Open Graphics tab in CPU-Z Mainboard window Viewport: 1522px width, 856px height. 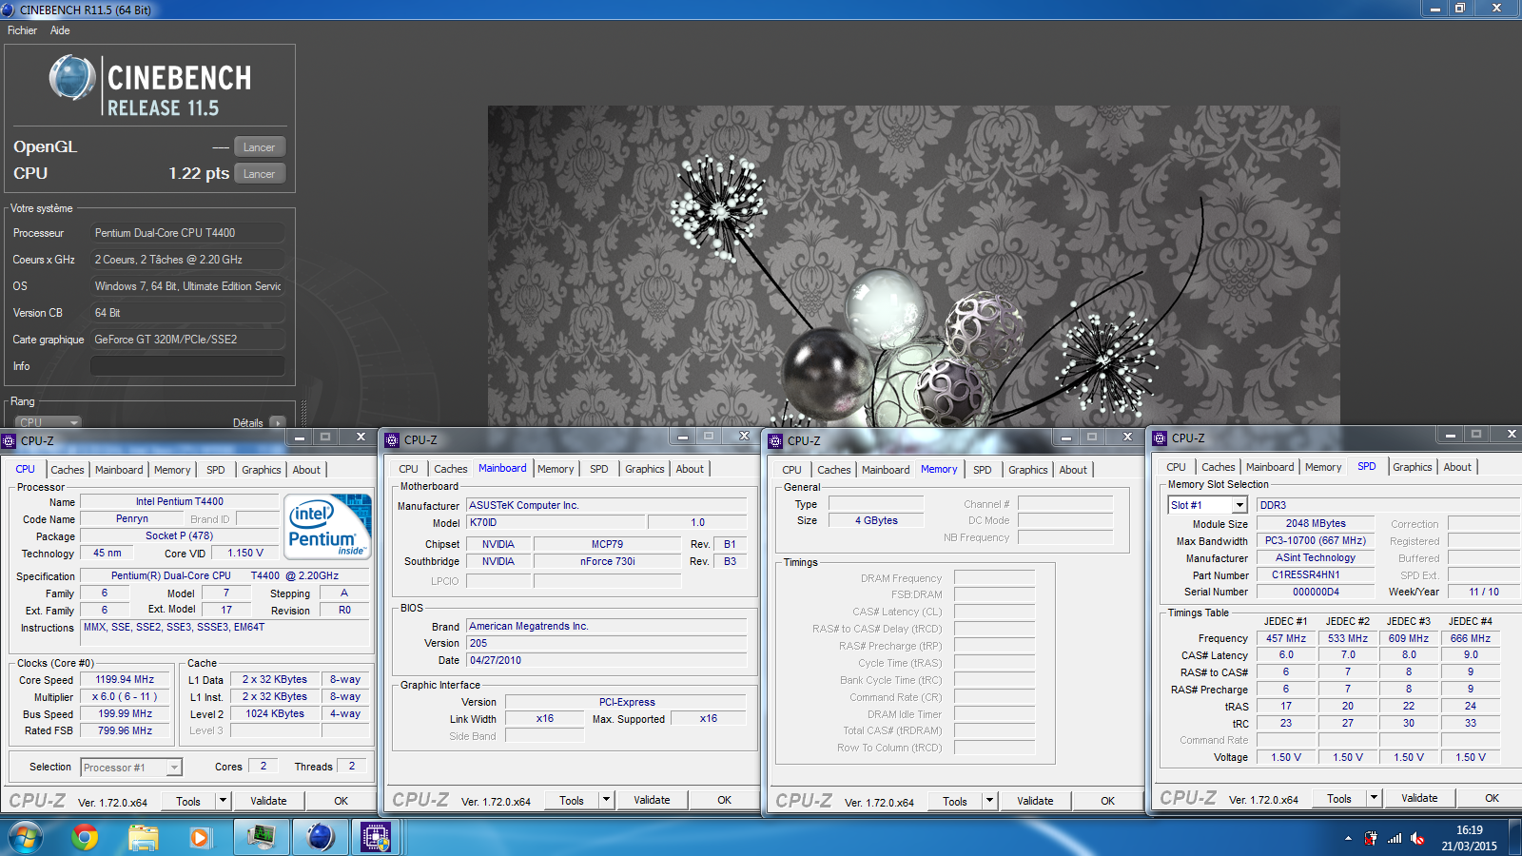(x=645, y=469)
